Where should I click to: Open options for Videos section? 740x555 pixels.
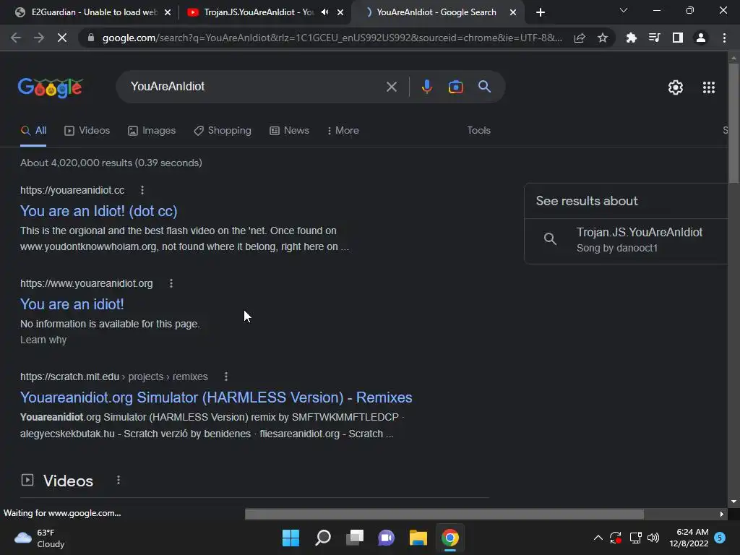tap(118, 481)
